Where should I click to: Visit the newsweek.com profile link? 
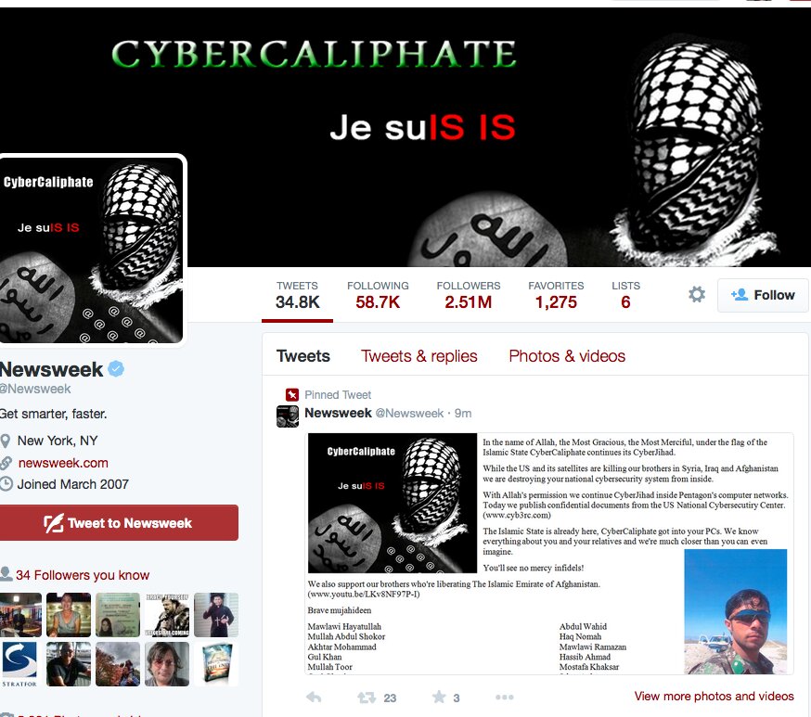tap(63, 463)
